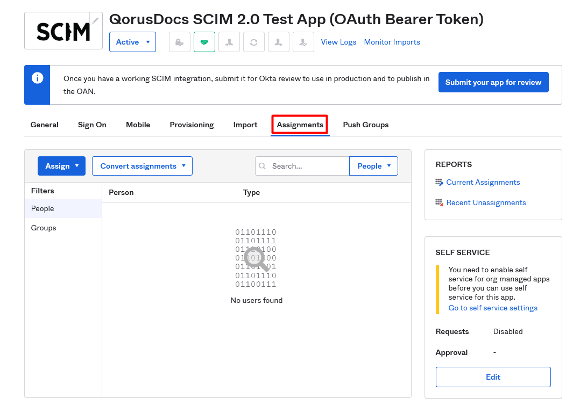Click the push users icon with outgoing arrow
This screenshot has width=573, height=406.
[279, 42]
